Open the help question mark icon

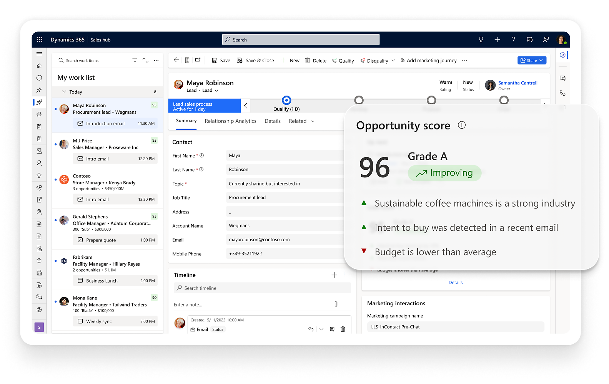tap(513, 40)
